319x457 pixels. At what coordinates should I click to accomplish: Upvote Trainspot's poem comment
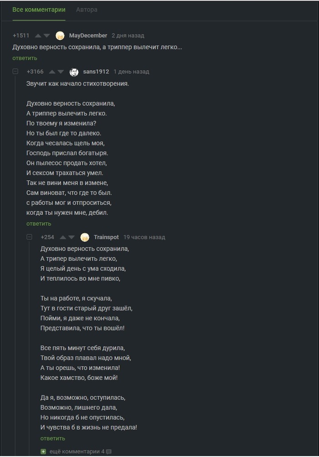pos(63,237)
